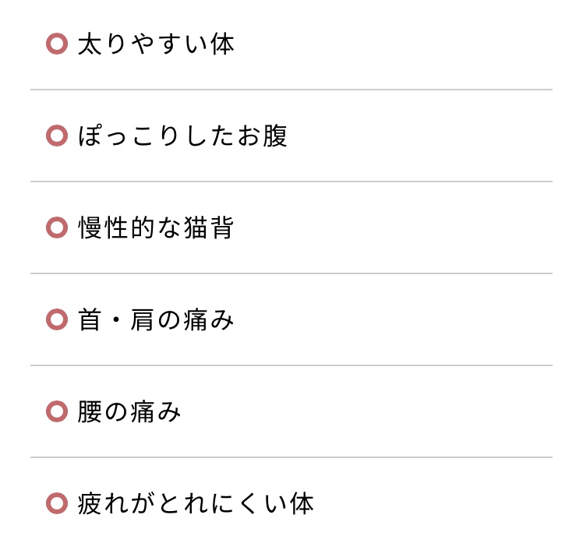583x543 pixels.
Task: Pick the 腰の痛み list item text
Action: coord(129,411)
